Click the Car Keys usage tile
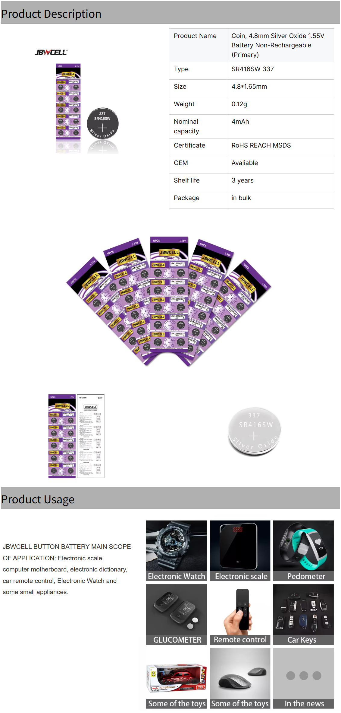Screen dimensions: 341x713 click(303, 614)
